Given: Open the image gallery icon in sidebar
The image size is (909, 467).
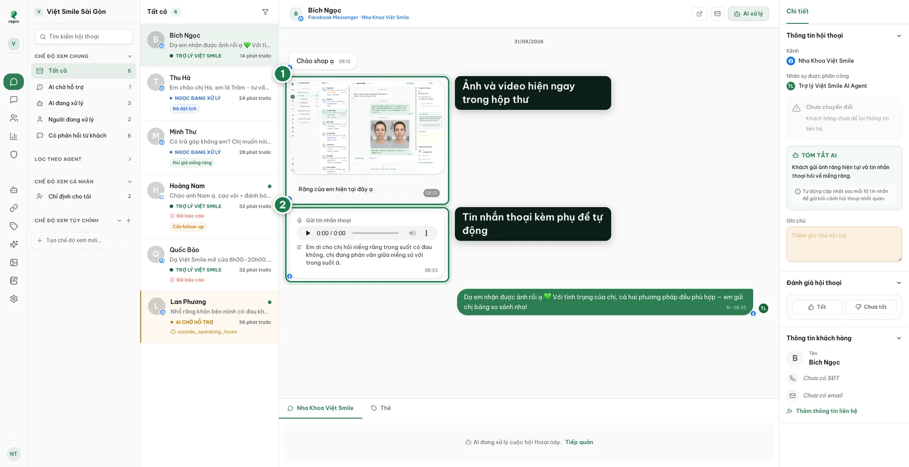Looking at the screenshot, I should [14, 262].
